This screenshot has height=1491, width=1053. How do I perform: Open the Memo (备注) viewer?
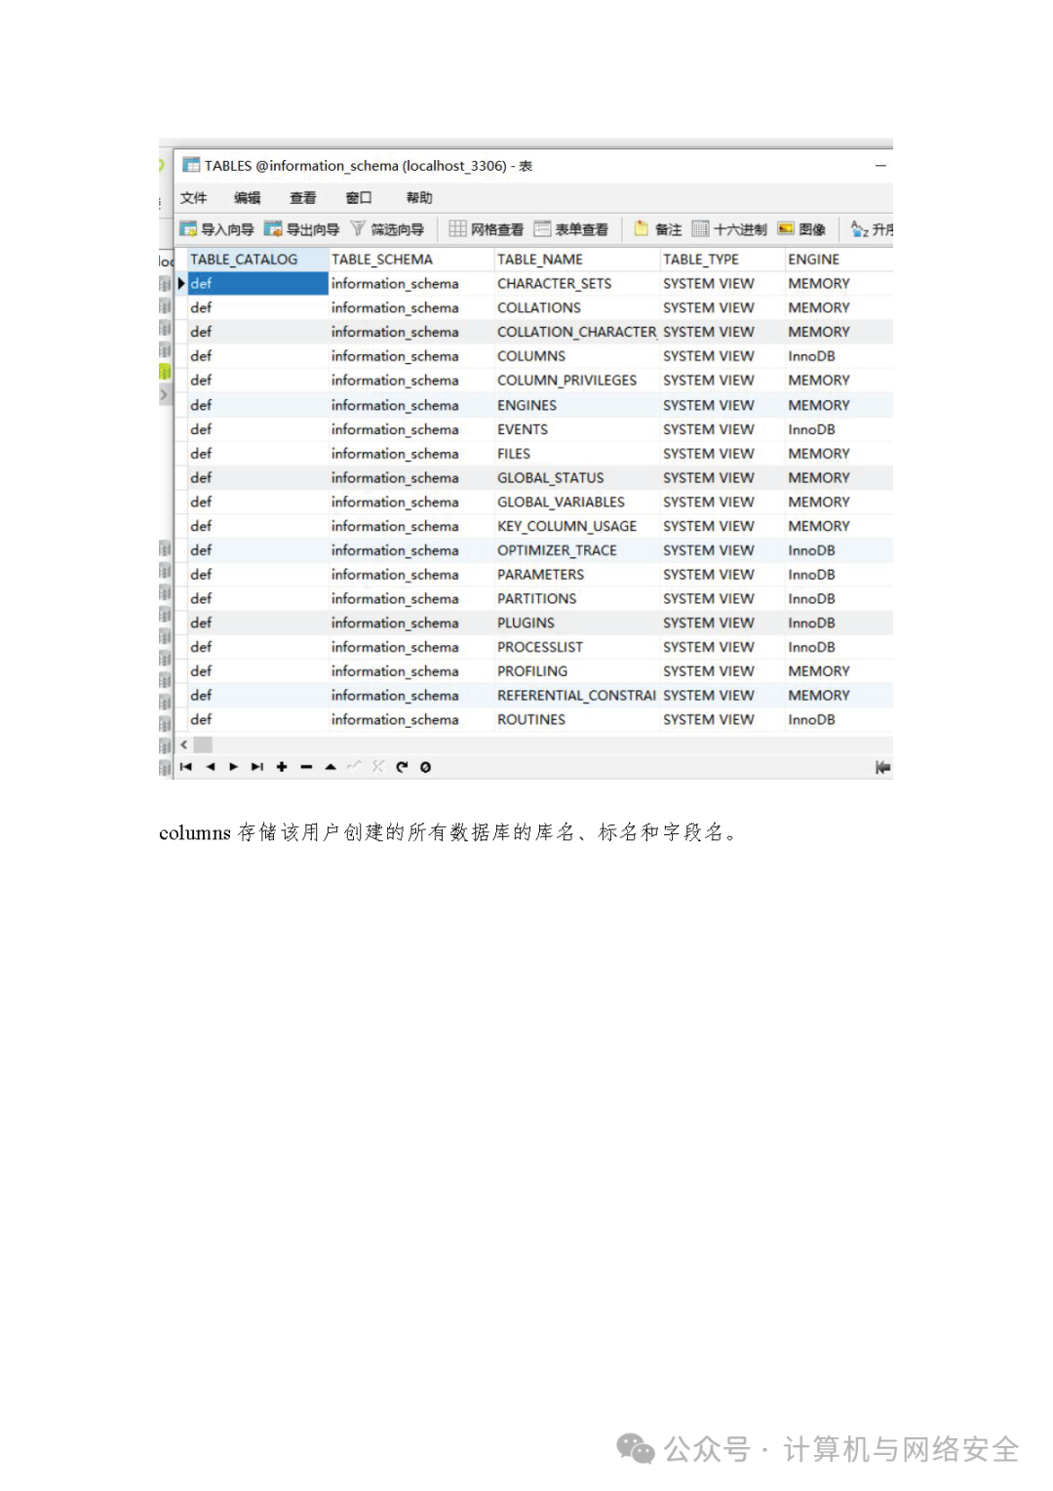(658, 229)
